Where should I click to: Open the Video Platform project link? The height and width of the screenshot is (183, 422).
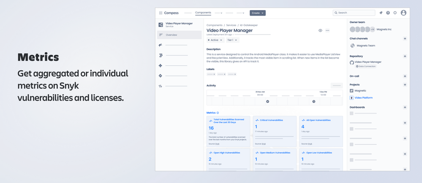pos(364,98)
